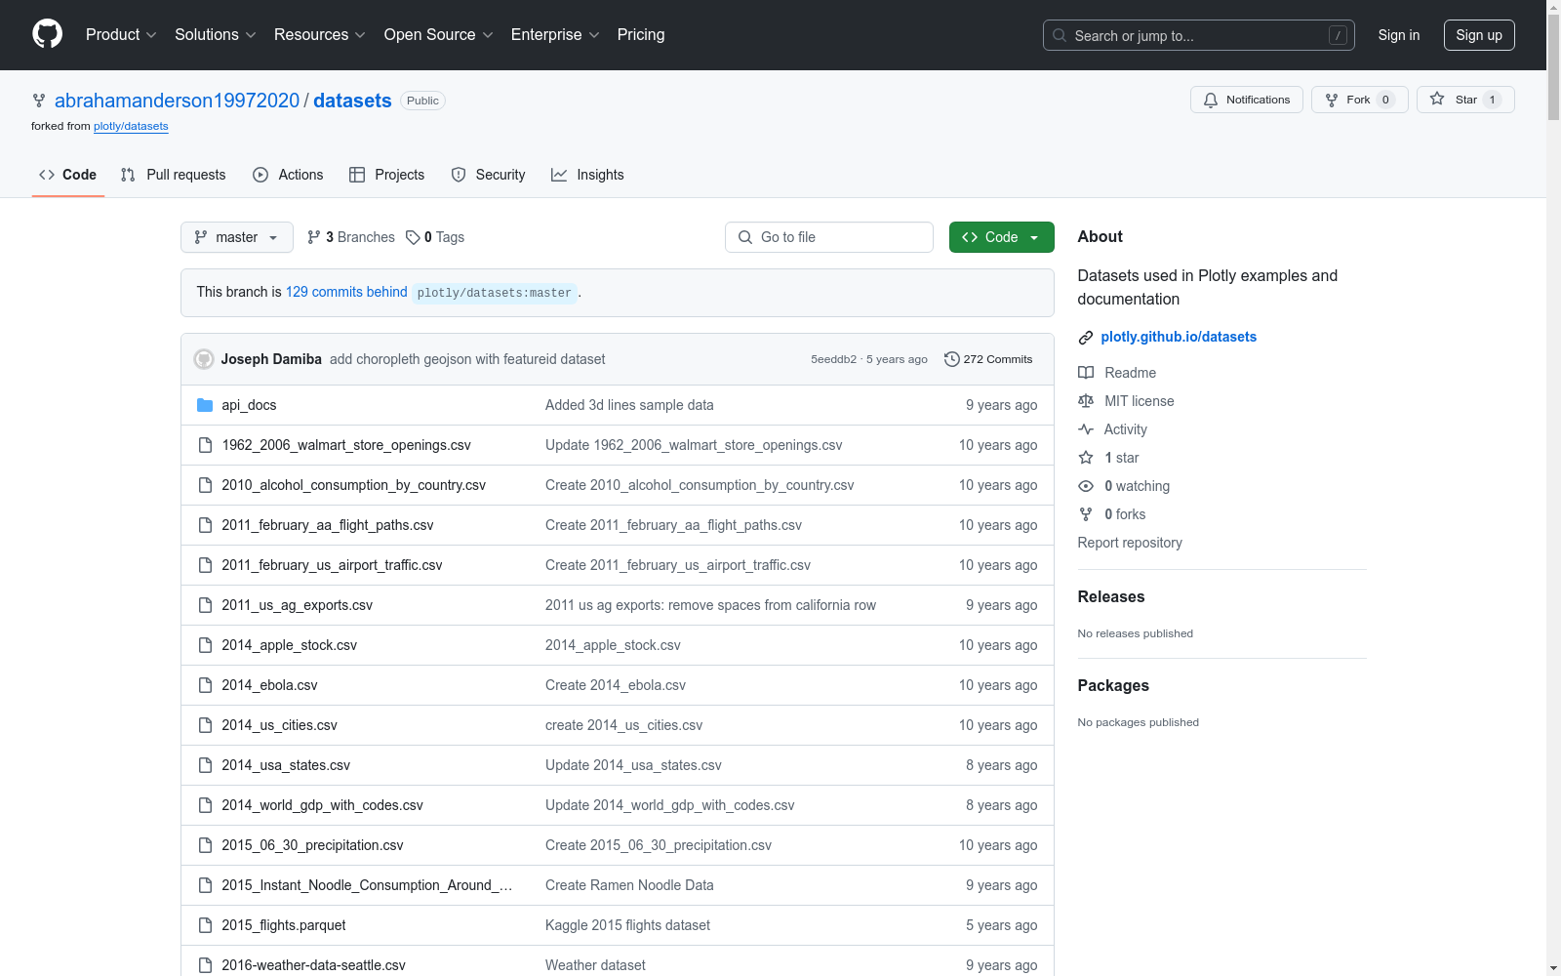Open the master branch selector
Viewport: 1561px width, 976px height.
click(237, 237)
